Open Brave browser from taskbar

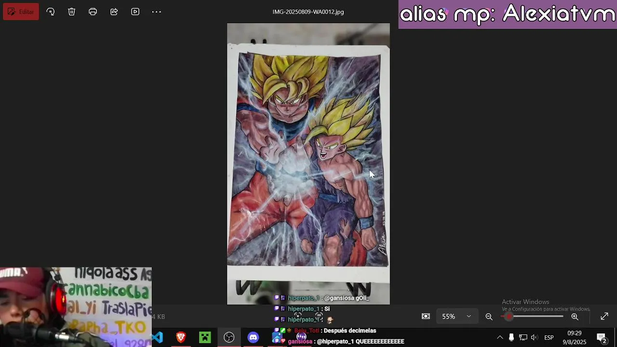(x=181, y=337)
